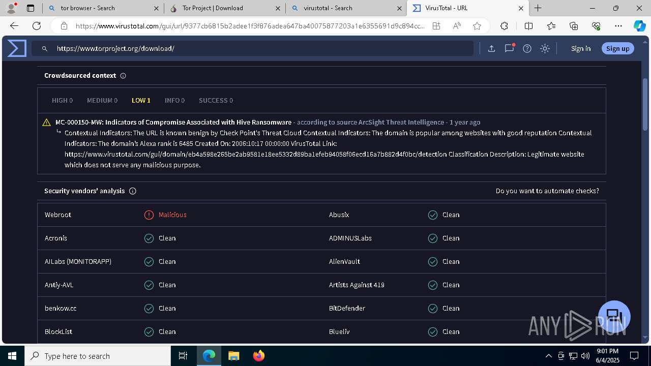Refresh the page
The height and width of the screenshot is (366, 651).
(x=37, y=26)
